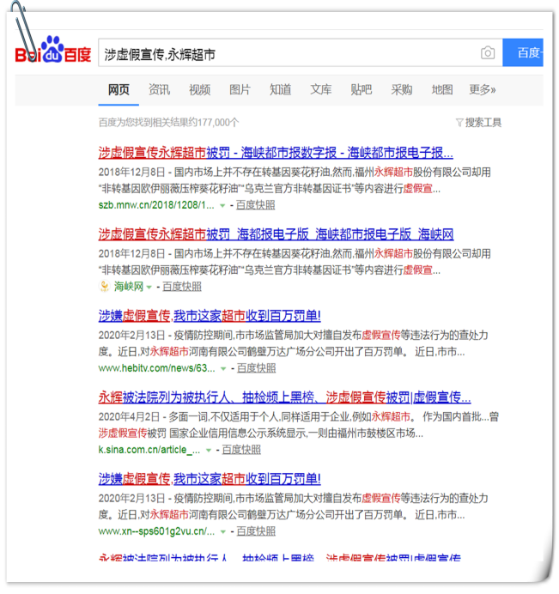Open 百度快照 for 海峡网 result
The height and width of the screenshot is (594, 559).
pyautogui.click(x=182, y=287)
